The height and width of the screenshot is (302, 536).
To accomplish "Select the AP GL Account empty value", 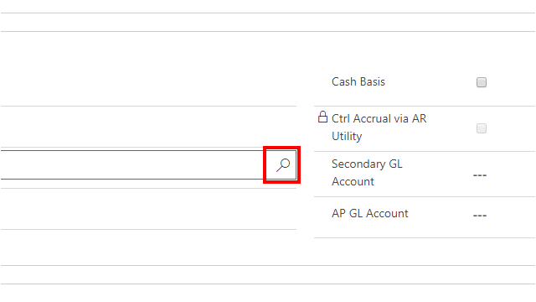I will [480, 216].
